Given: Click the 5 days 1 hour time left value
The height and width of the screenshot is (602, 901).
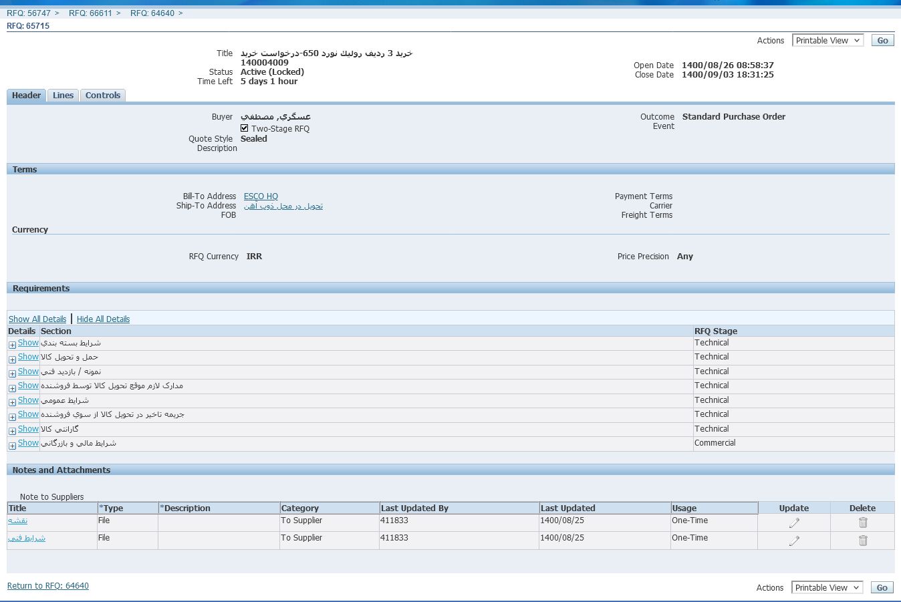Looking at the screenshot, I should point(269,82).
